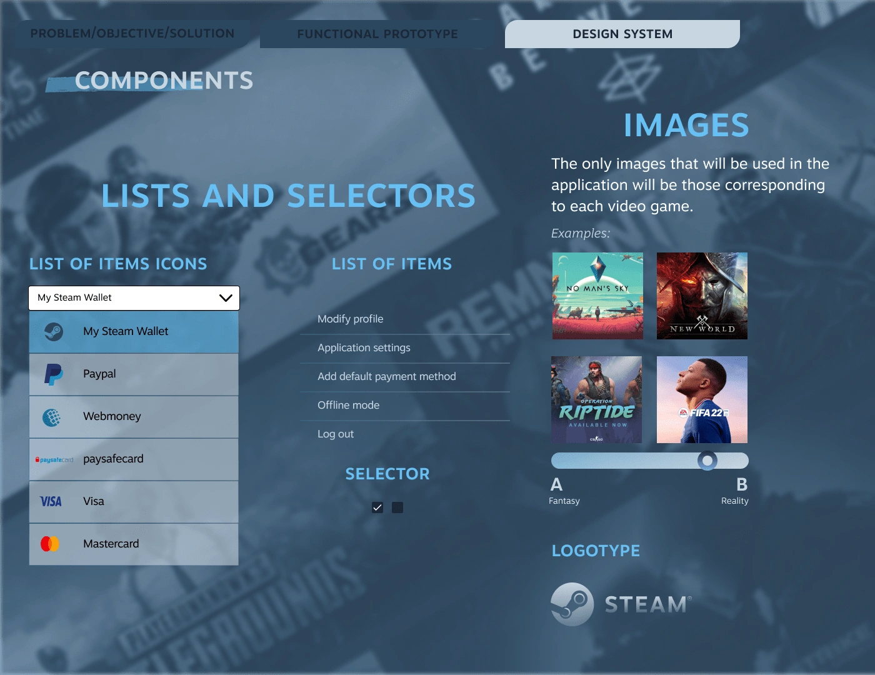Viewport: 875px width, 675px height.
Task: Click the COMPONENTS heading
Action: click(164, 81)
